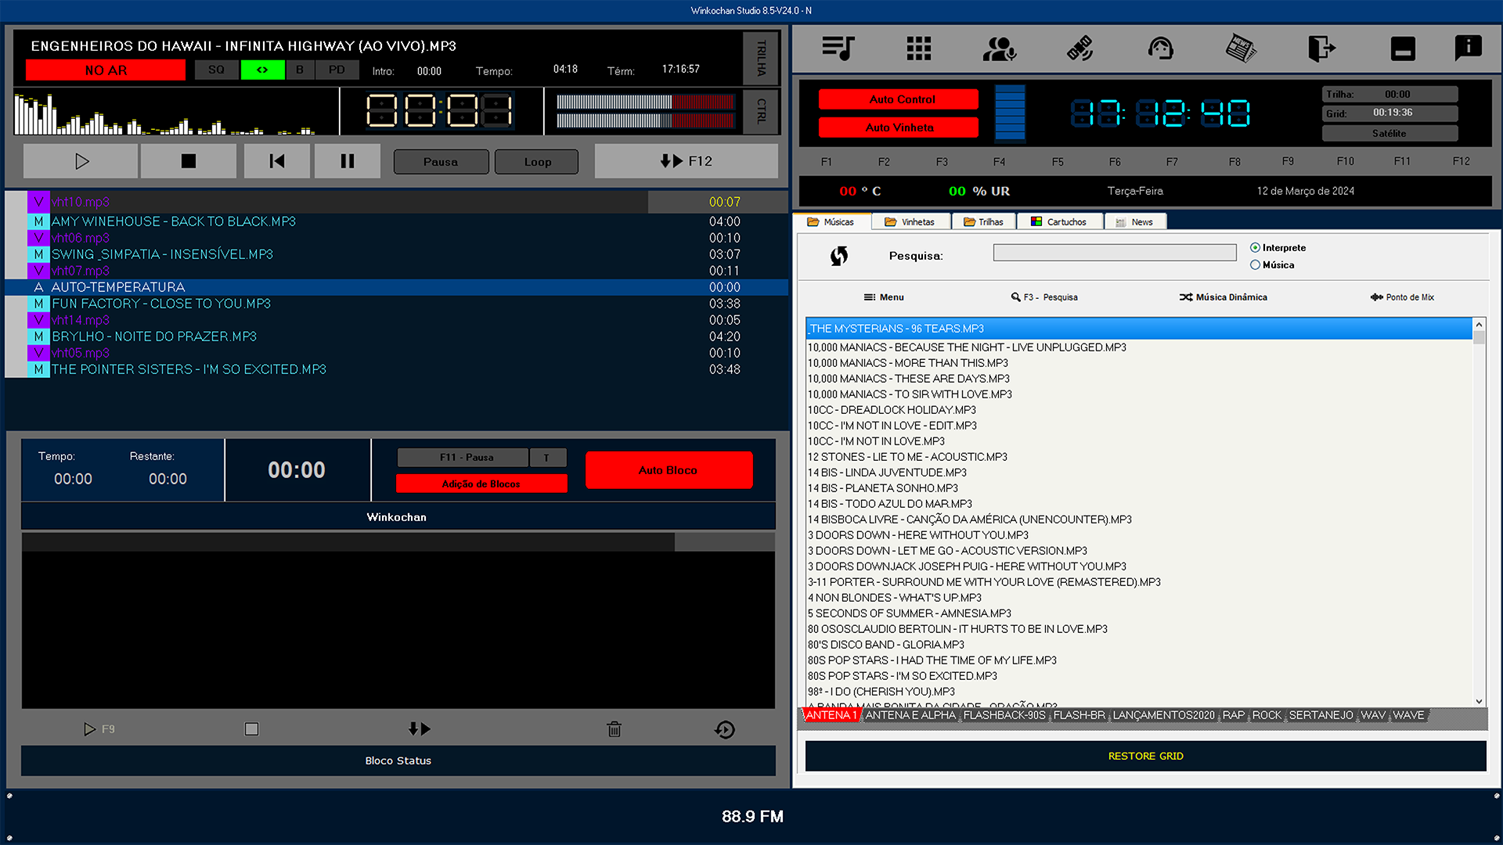Toggle the SQ button

click(x=216, y=70)
